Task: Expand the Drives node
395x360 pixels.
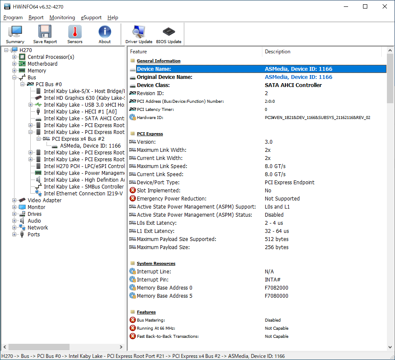Action: [x=15, y=214]
